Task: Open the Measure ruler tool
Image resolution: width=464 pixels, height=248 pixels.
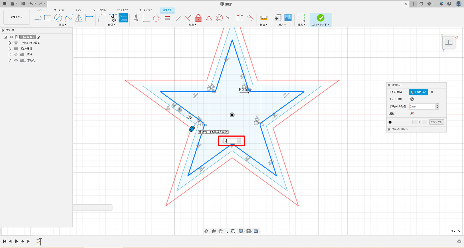Action: point(264,18)
